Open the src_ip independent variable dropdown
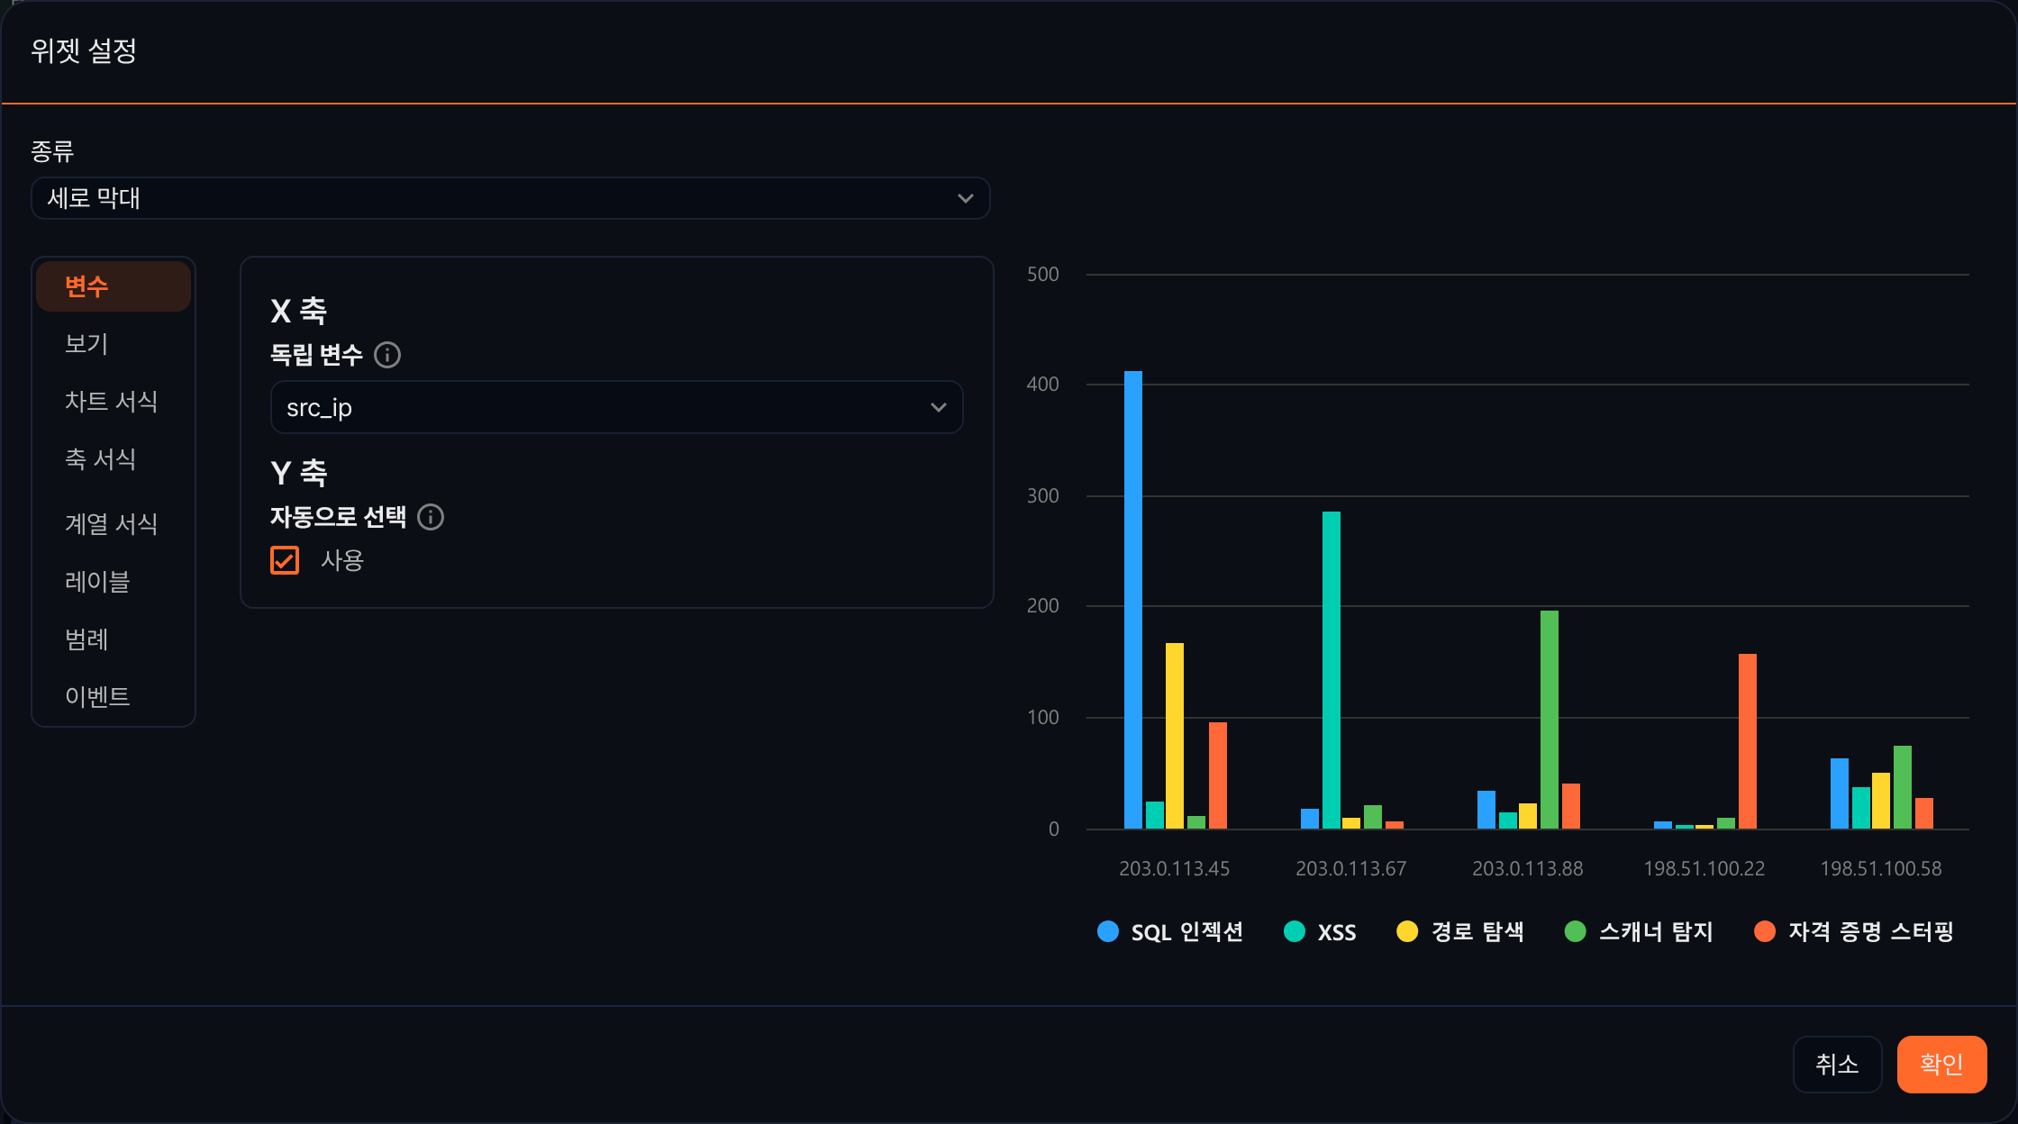Screen dimensions: 2018x1124 coord(616,407)
